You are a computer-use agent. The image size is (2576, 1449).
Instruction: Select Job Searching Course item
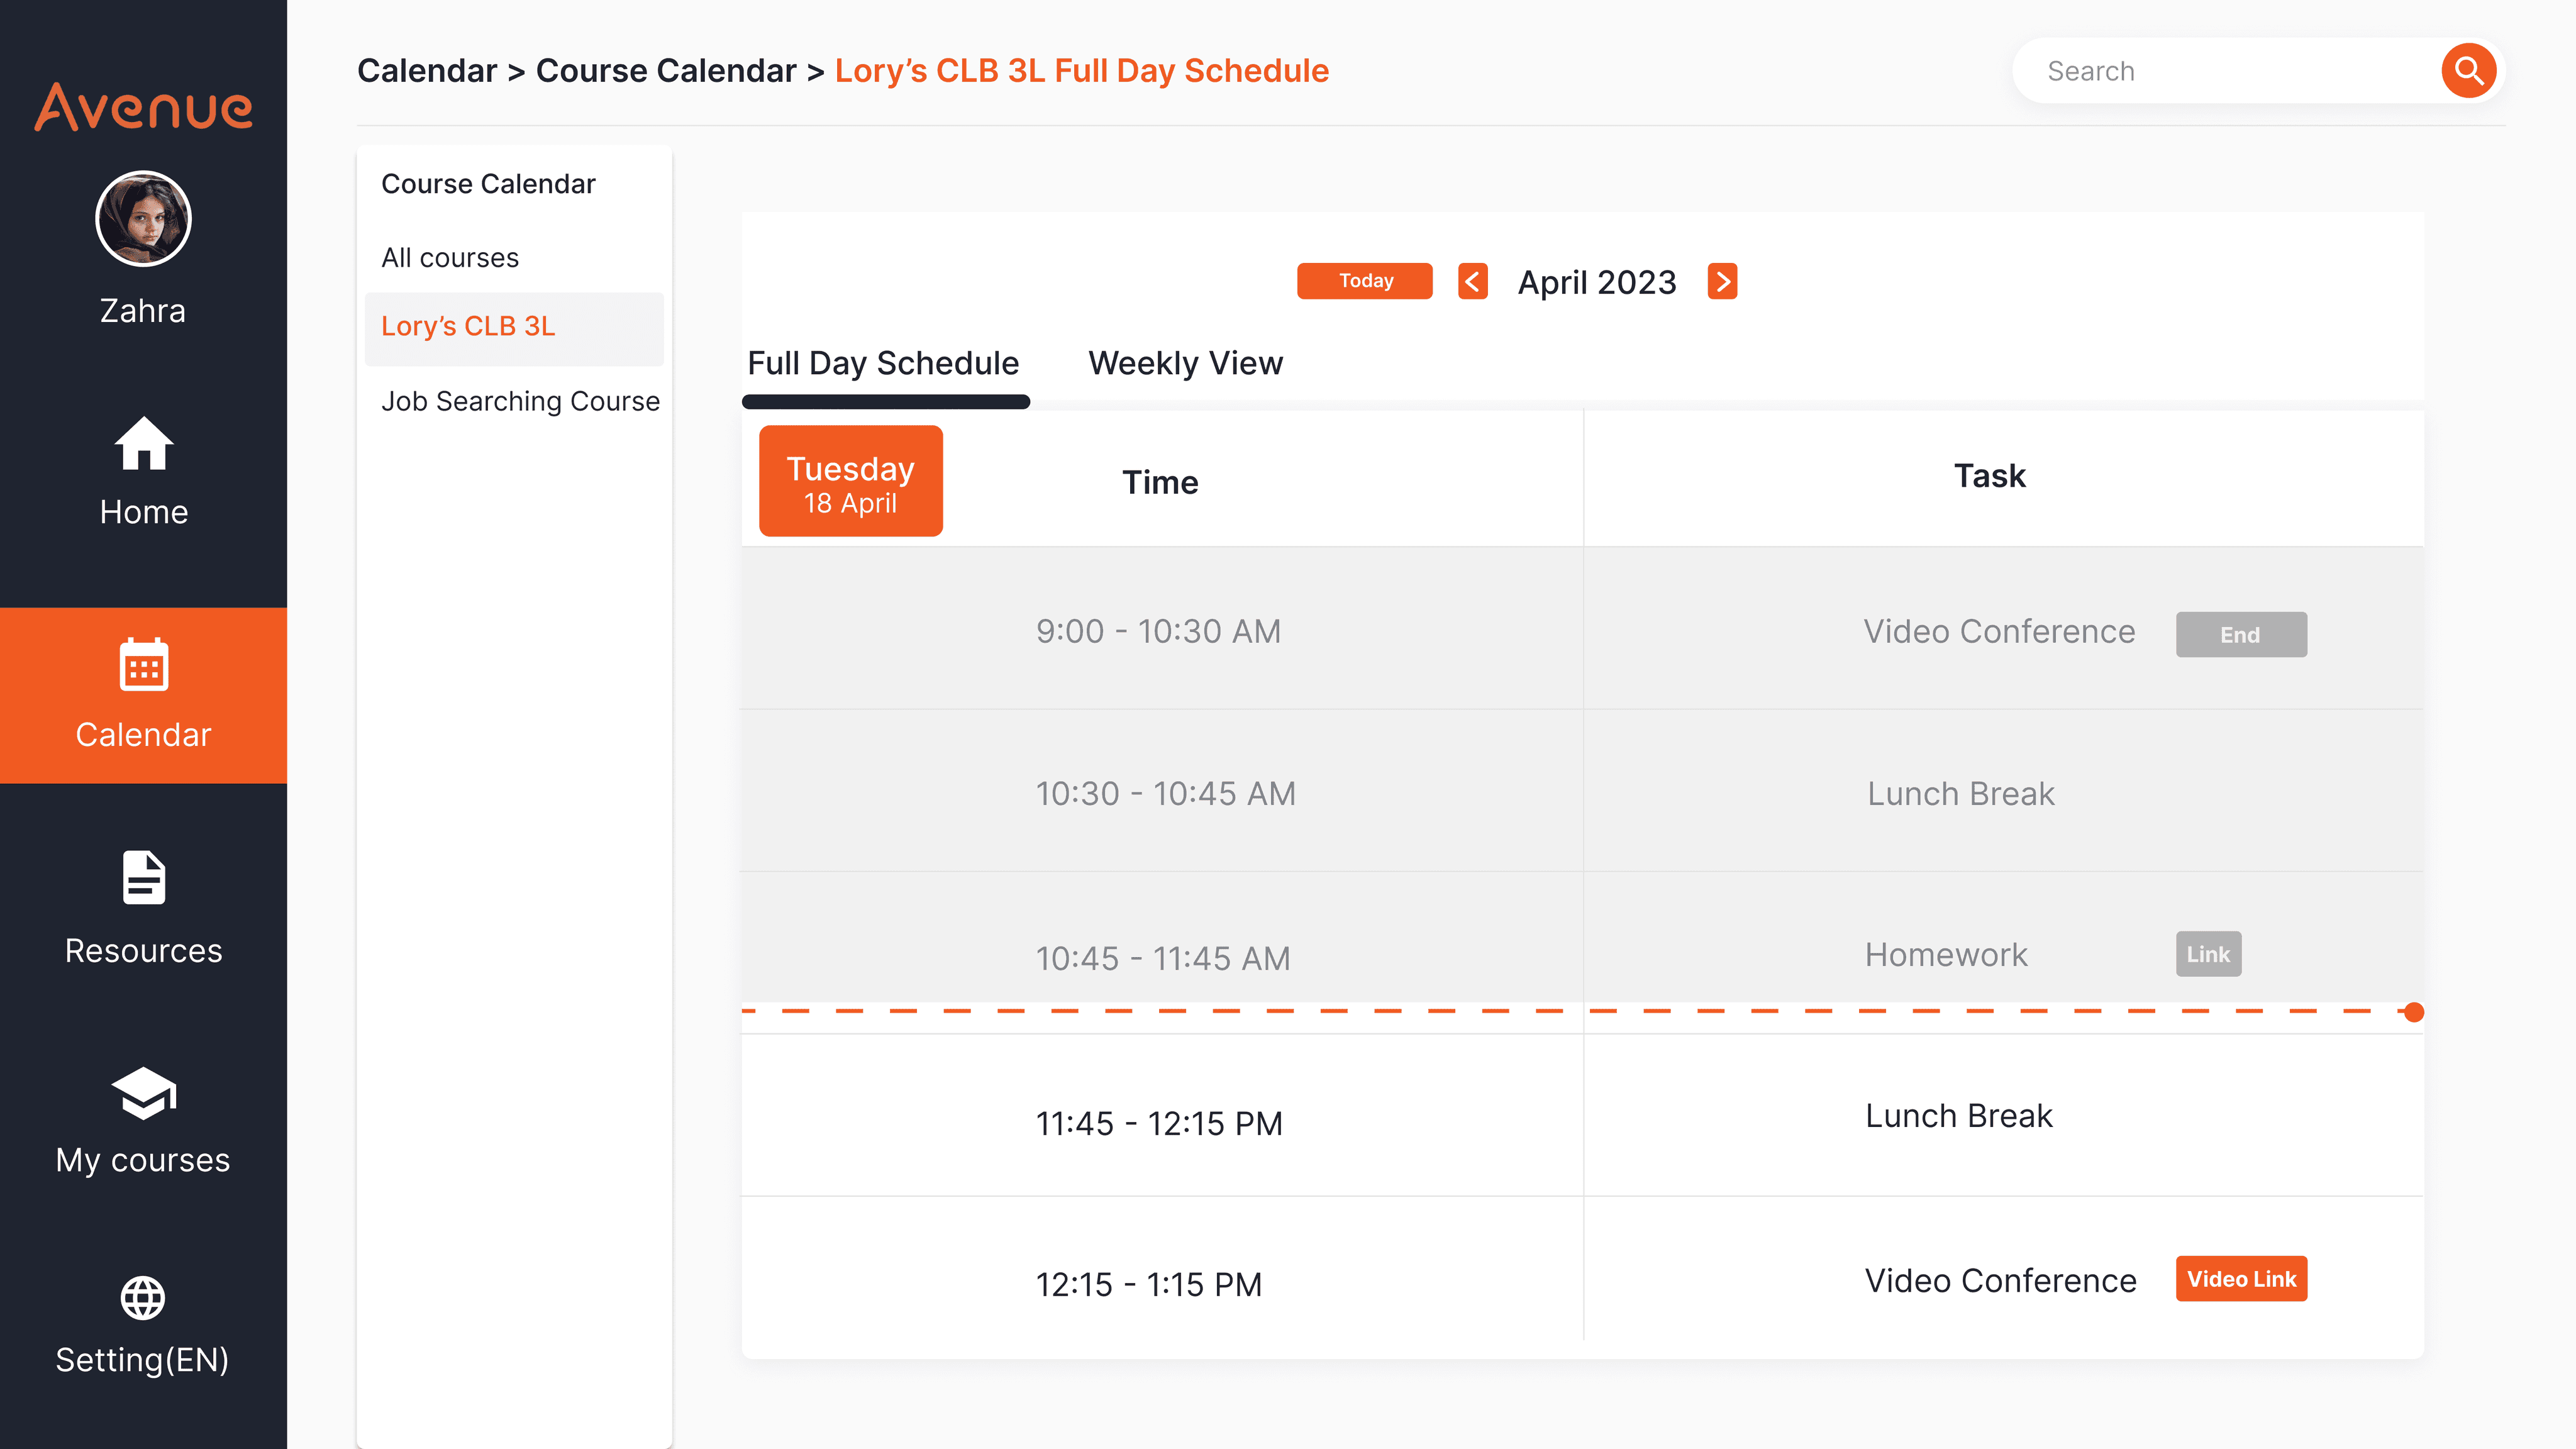pyautogui.click(x=520, y=401)
